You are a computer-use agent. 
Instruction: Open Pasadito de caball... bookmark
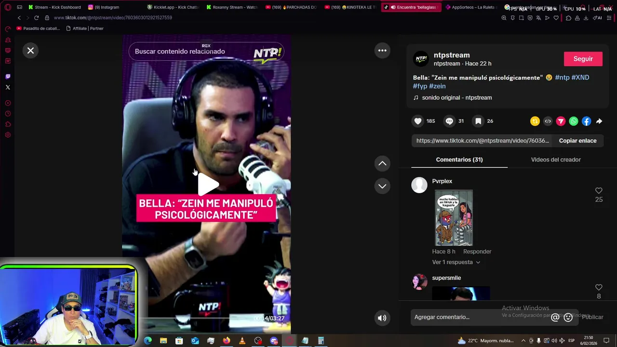click(x=39, y=28)
